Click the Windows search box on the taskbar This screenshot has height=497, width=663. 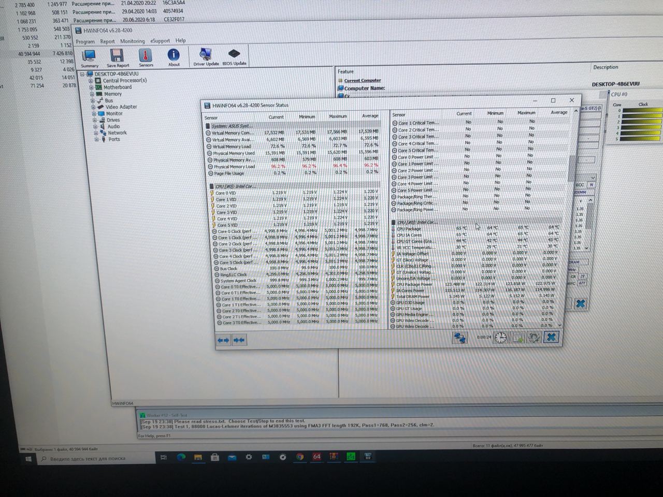(x=96, y=459)
